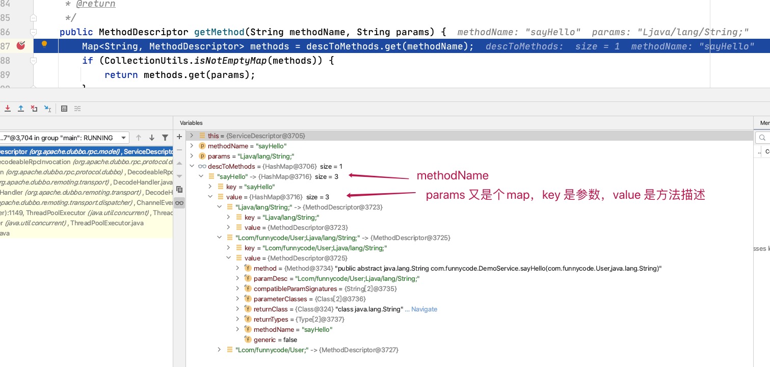
Task: Click the filter frames funnel icon
Action: click(x=165, y=138)
